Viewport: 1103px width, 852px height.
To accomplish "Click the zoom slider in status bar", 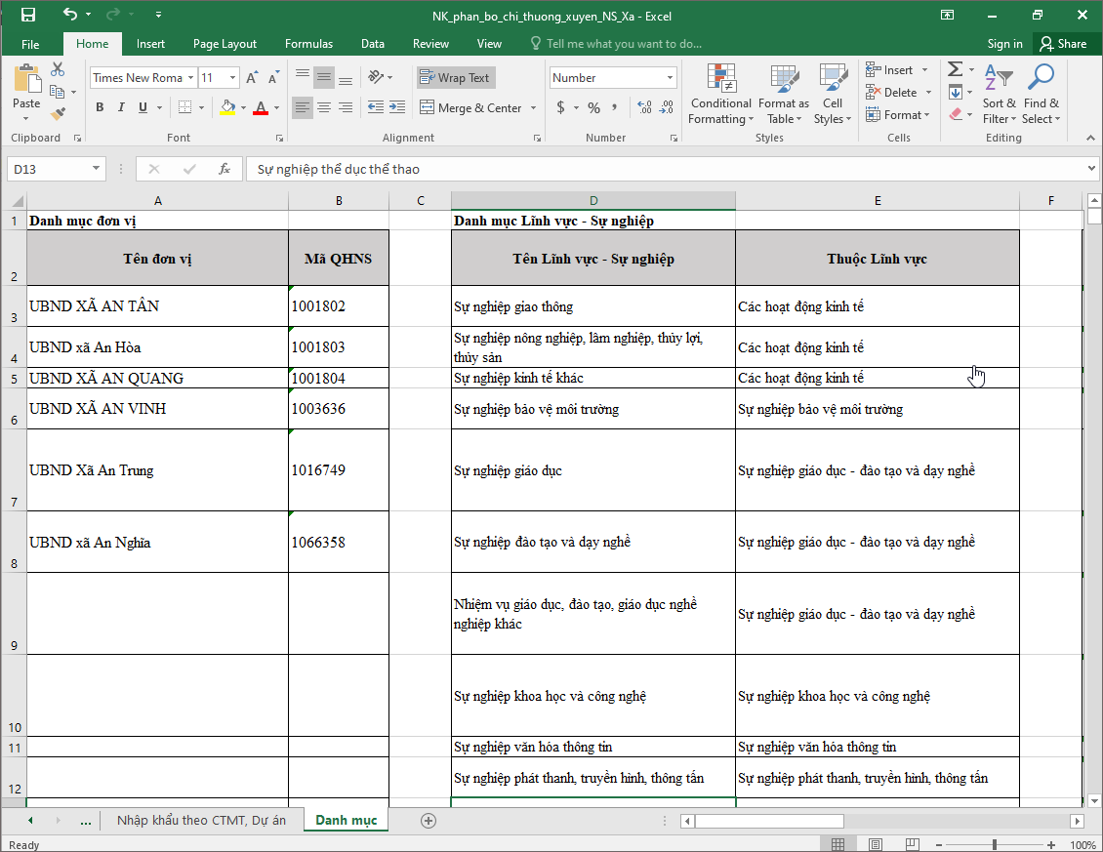I will pos(994,844).
